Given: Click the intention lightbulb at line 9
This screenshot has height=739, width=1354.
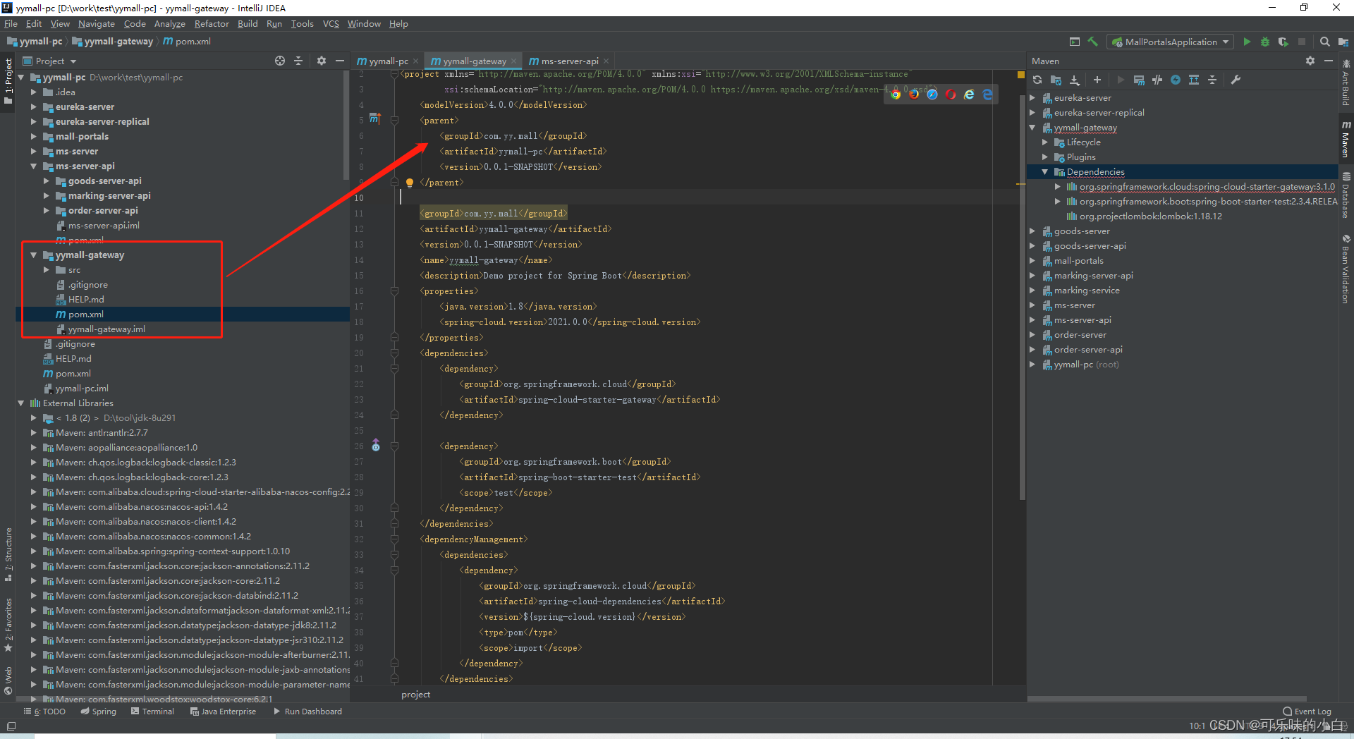Looking at the screenshot, I should [409, 183].
